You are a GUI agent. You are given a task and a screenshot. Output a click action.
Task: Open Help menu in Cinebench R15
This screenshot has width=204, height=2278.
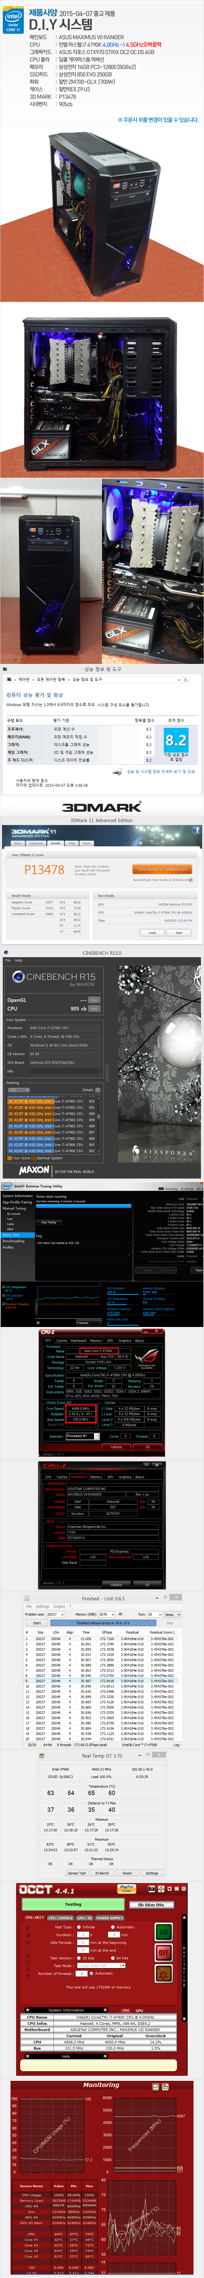click(19, 960)
